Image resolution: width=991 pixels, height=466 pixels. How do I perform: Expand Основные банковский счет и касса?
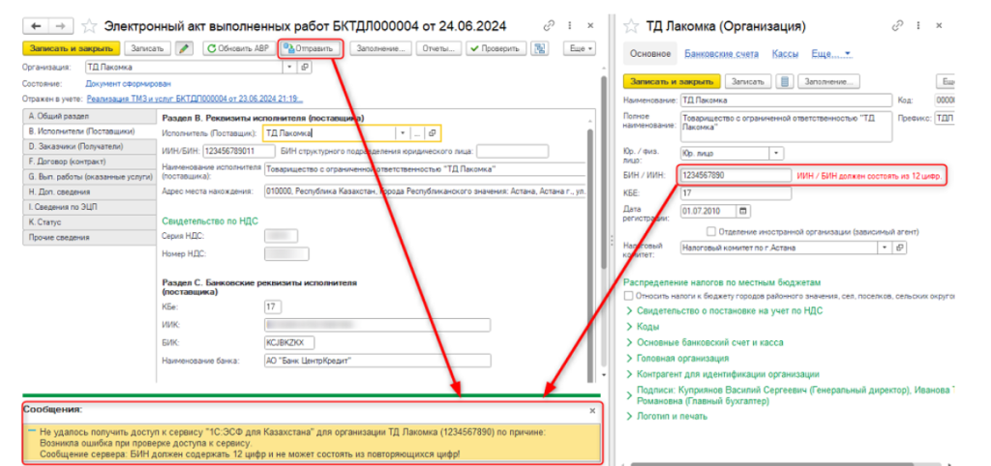click(x=705, y=342)
